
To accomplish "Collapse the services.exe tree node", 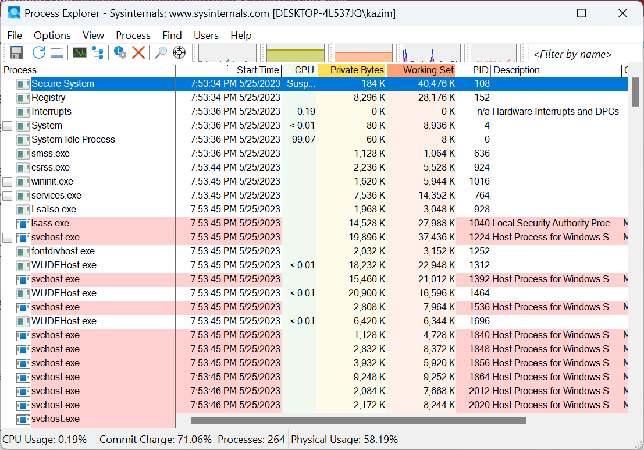I will click(8, 196).
